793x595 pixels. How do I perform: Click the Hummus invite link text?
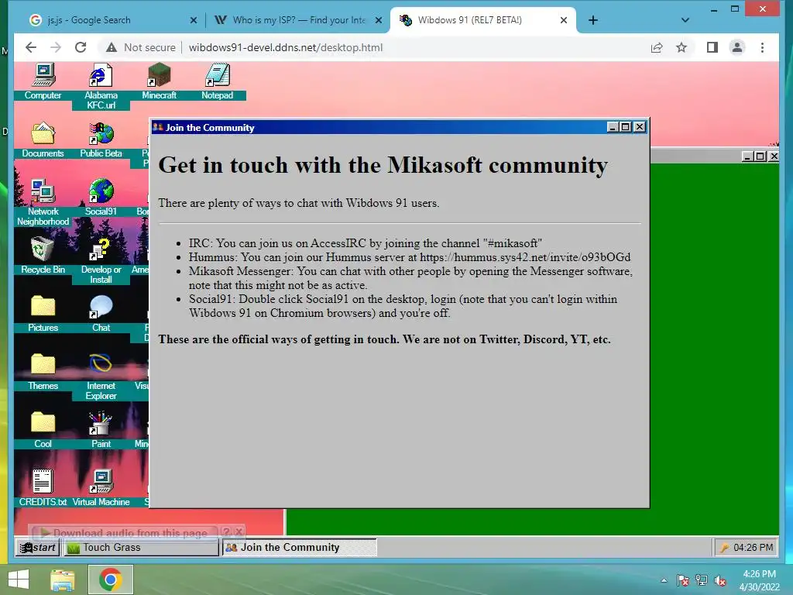(525, 257)
